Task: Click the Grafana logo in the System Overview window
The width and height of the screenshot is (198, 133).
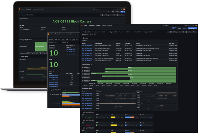Action: 49,34
